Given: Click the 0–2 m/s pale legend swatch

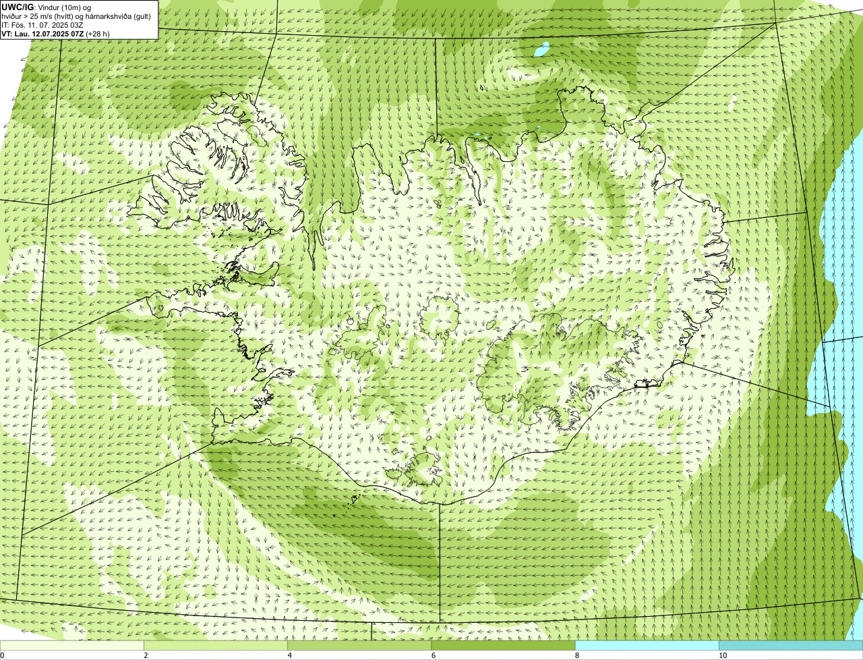Looking at the screenshot, I should (71, 646).
